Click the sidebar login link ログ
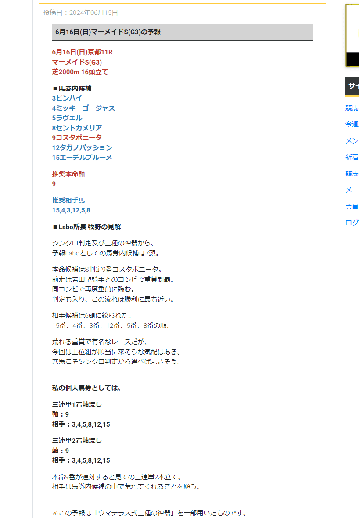The width and height of the screenshot is (359, 518). [352, 223]
